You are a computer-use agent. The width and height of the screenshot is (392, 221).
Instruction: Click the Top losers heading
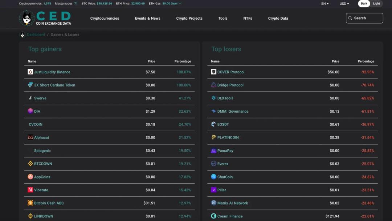click(x=226, y=49)
